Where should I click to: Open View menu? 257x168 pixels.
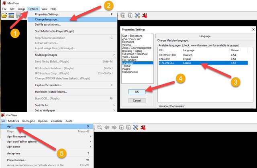coord(44,9)
